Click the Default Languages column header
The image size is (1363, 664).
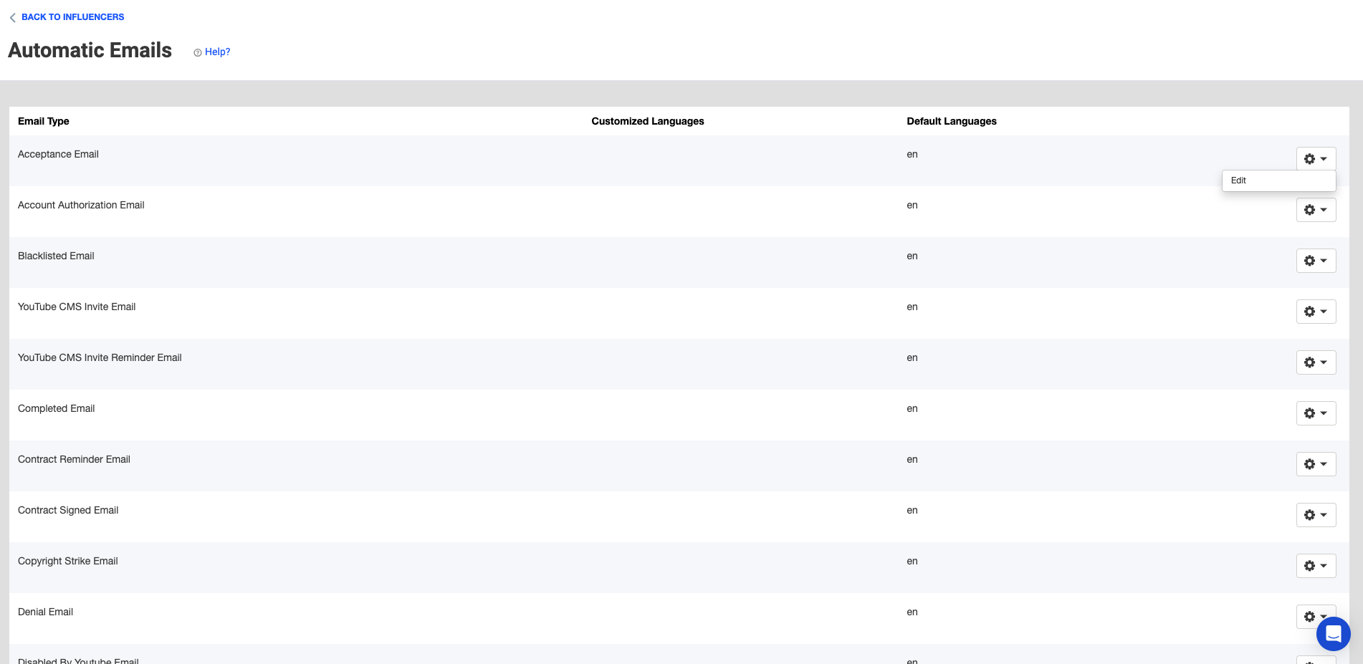[x=952, y=121]
